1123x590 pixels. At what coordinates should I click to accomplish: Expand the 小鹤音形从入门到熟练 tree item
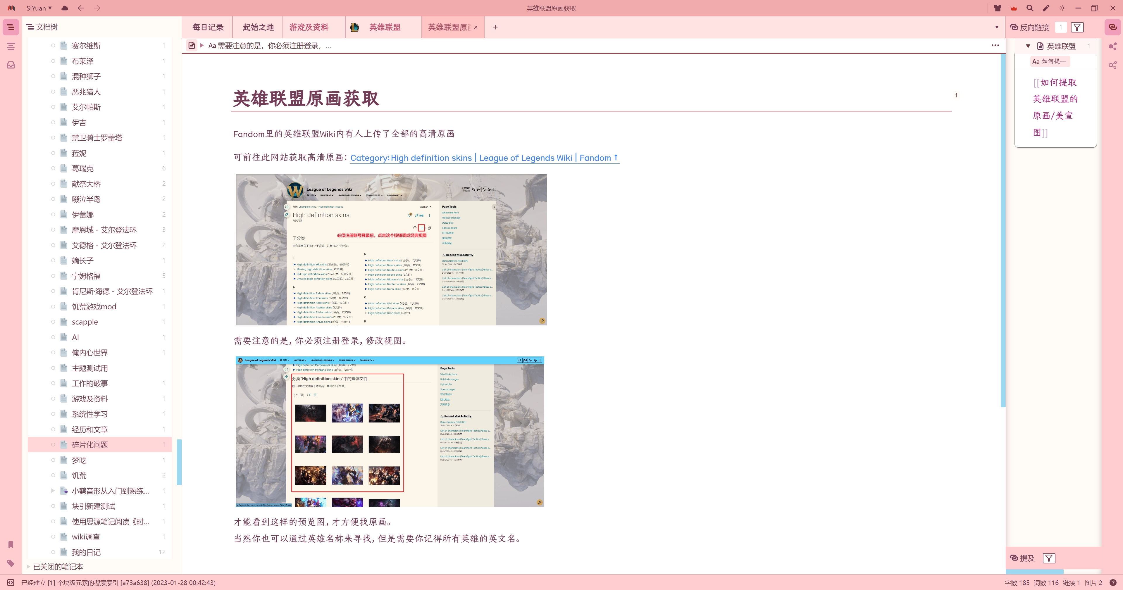tap(53, 491)
